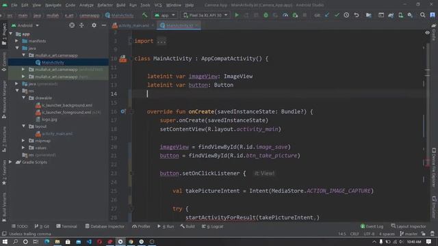Click the Git commit checkmark icon
Screen dimensions: 438x246
pyautogui.click(x=337, y=15)
